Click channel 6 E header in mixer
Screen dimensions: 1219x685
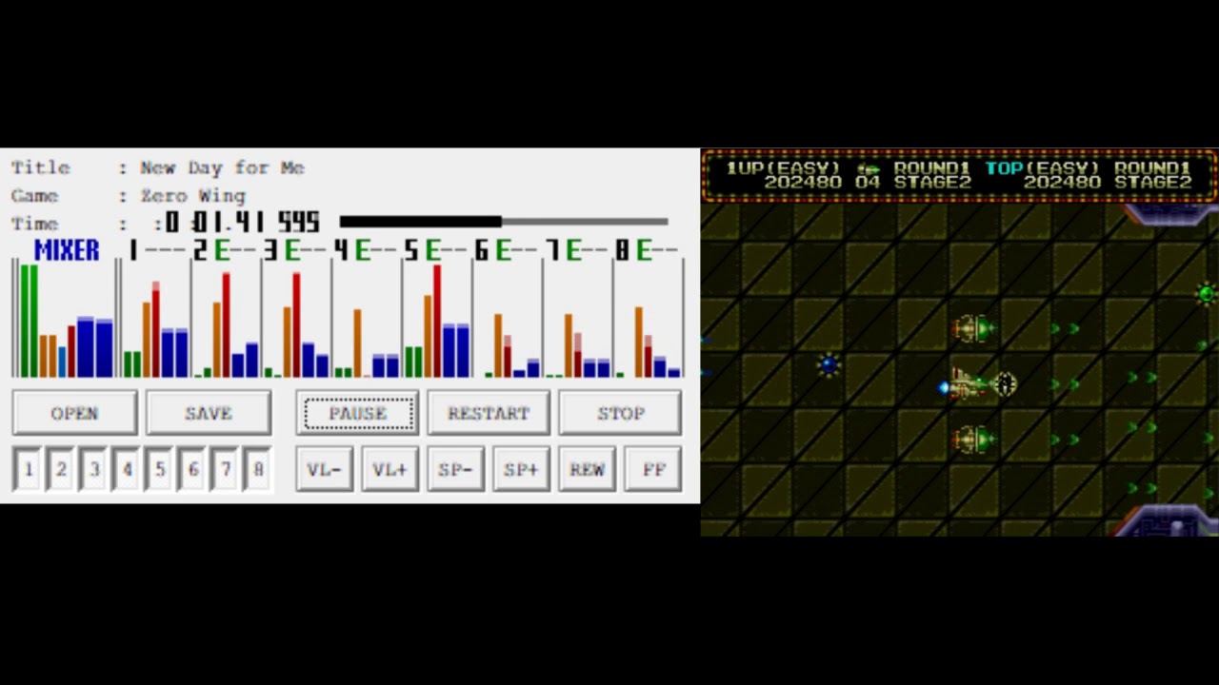coord(507,250)
